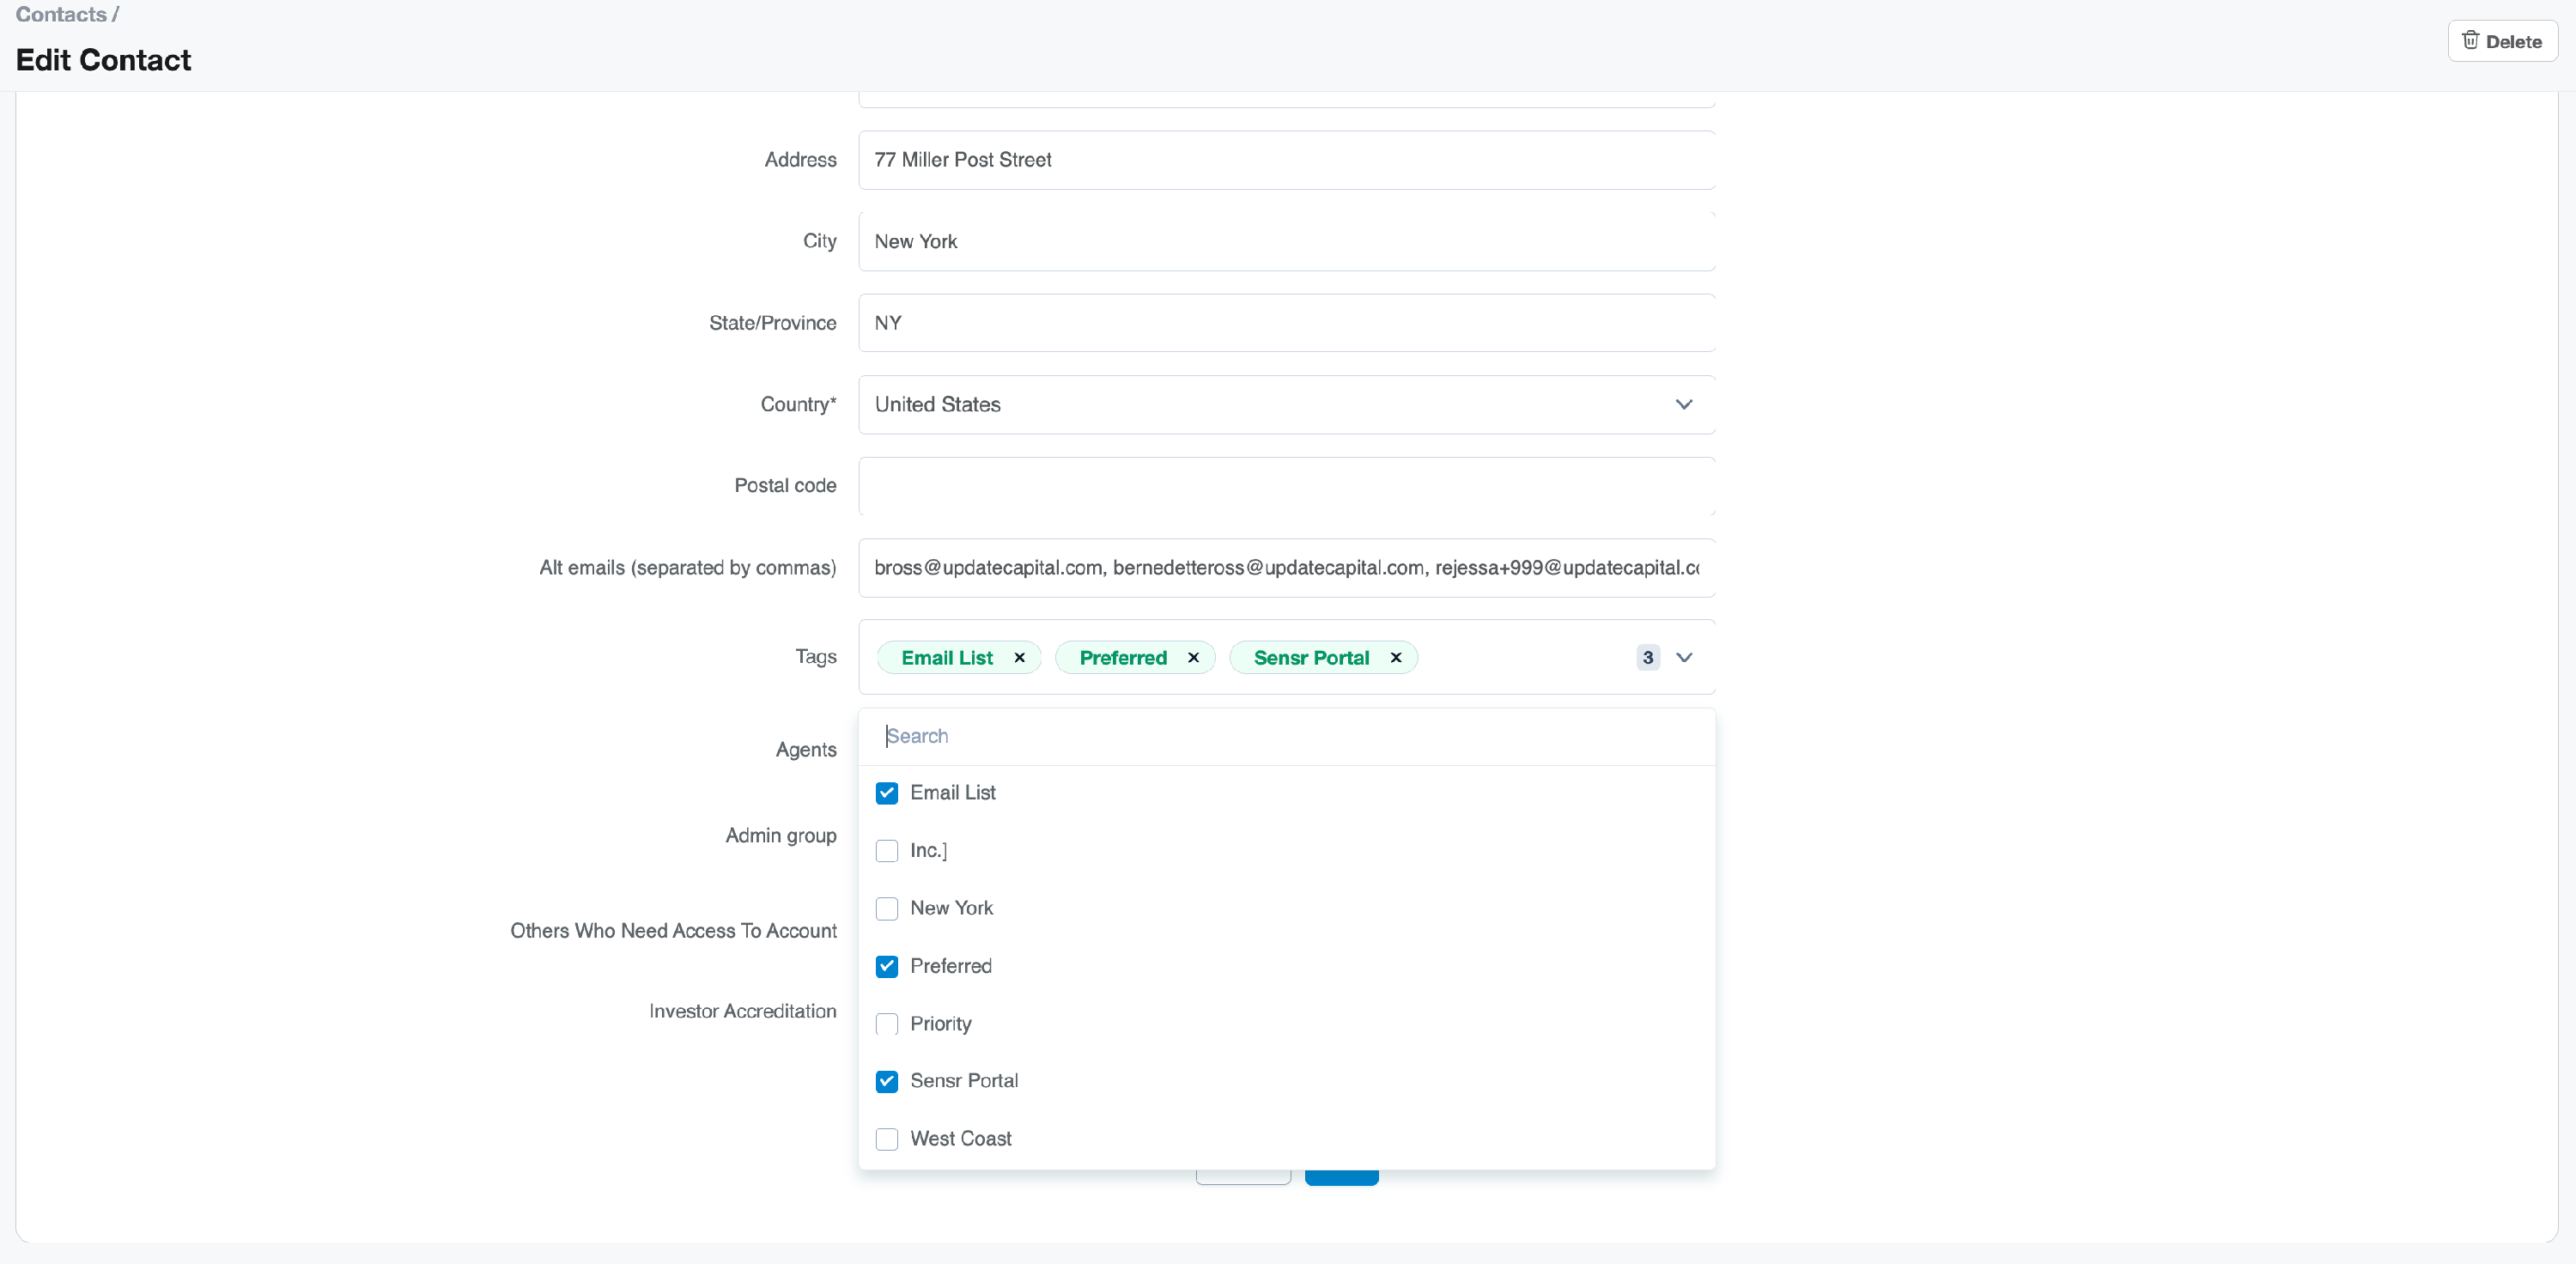Screen dimensions: 2576x1264
Task: Click into the Address field
Action: point(1286,160)
